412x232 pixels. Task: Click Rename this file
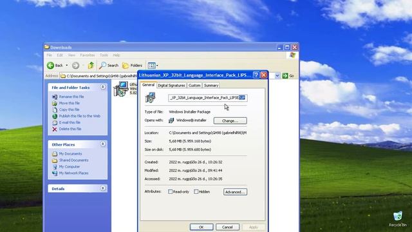[71, 97]
